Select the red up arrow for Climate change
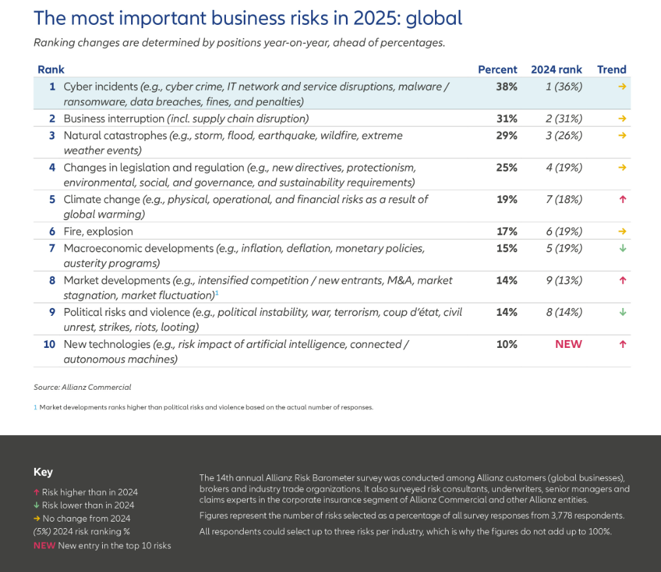661x572 pixels. coord(622,199)
